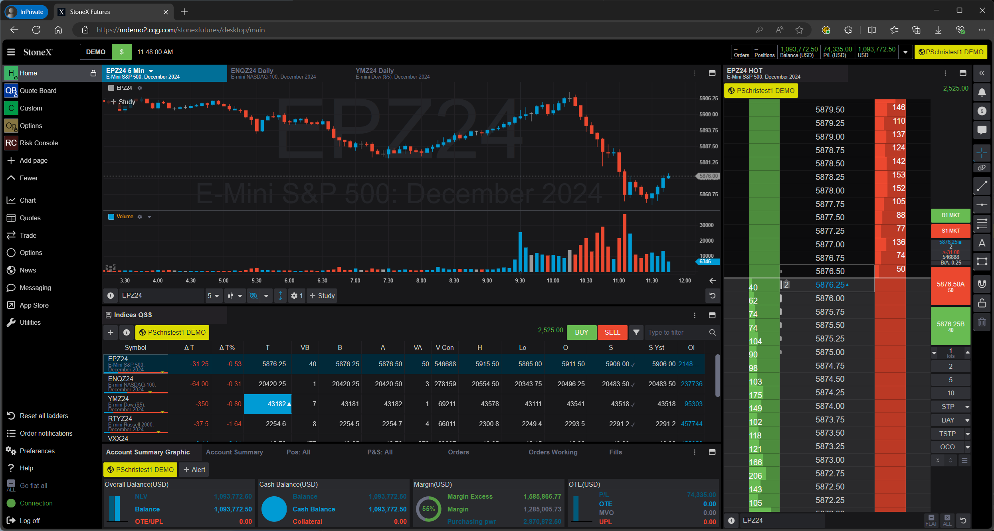Click the trash icon to cancel orders
This screenshot has width=994, height=531.
982,322
